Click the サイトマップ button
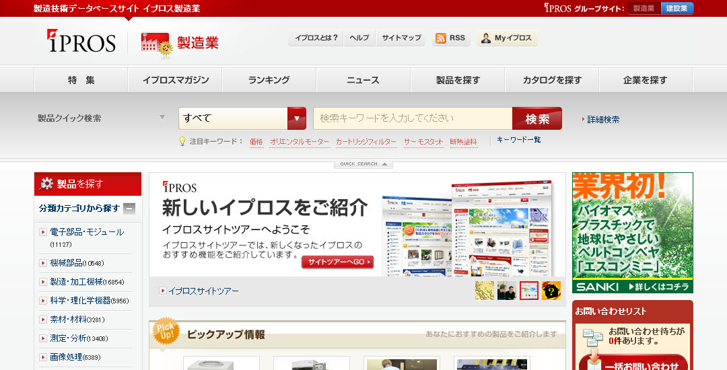Viewport: 727px width, 370px height. point(401,38)
